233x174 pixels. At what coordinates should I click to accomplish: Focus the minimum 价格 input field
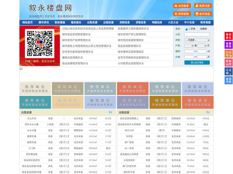point(189,57)
